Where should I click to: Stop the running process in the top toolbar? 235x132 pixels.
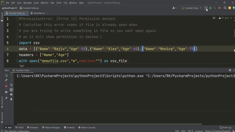(220, 8)
